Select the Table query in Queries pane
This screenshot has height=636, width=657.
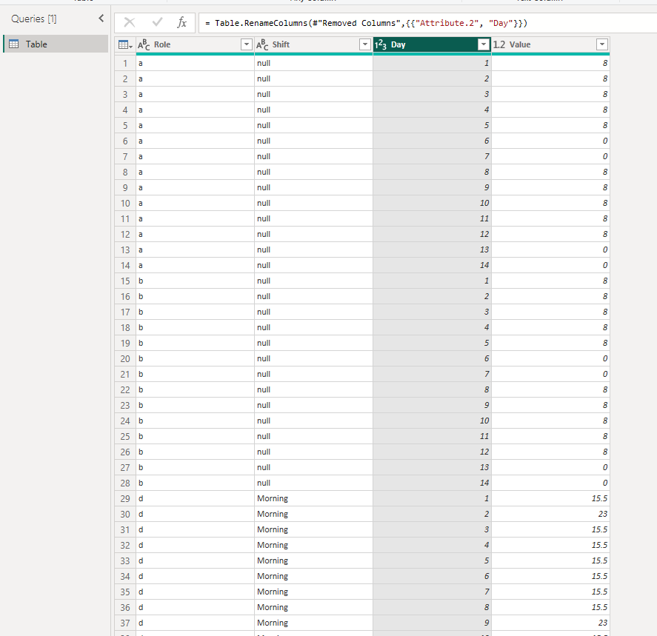[56, 44]
